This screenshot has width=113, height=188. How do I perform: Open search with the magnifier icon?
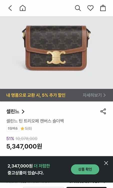click(x=78, y=8)
